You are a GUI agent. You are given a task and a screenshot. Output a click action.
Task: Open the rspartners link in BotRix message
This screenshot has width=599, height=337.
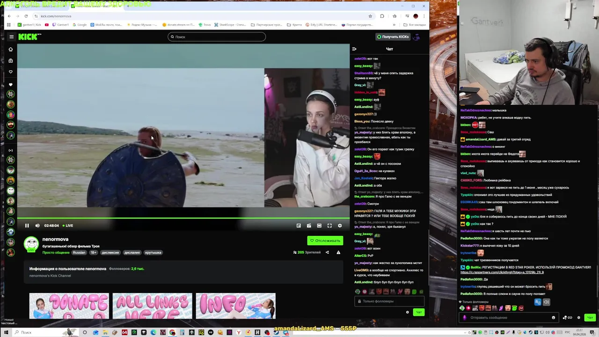pos(502,272)
